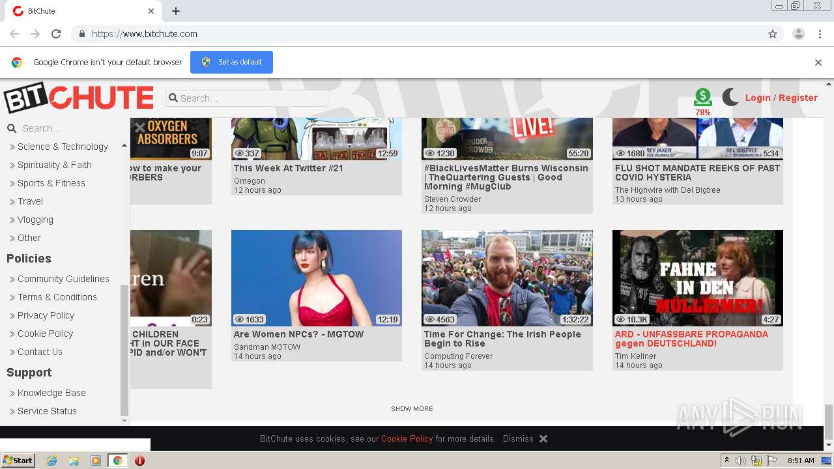Screen dimensions: 834x469
Task: Reload the BitChute page
Action: (56, 34)
